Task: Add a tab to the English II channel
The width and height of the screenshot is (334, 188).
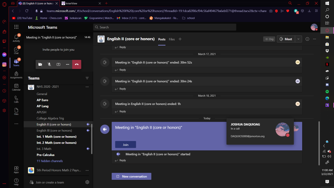Action: coord(180,39)
